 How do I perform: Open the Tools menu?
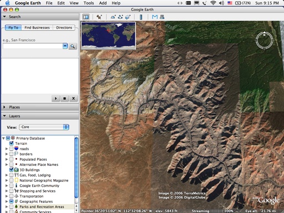(89, 3)
